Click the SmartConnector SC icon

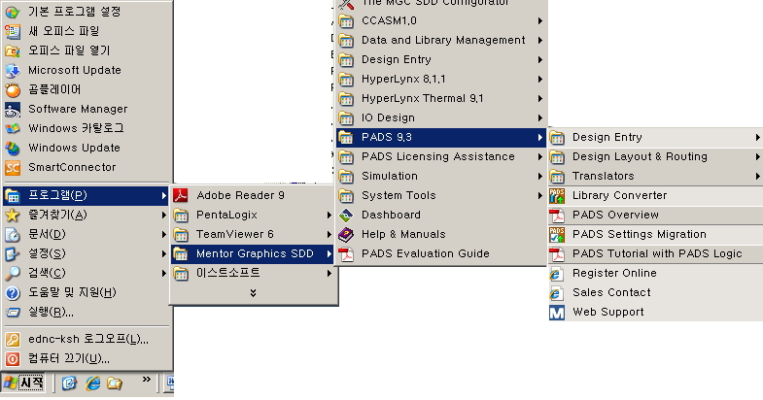(13, 168)
